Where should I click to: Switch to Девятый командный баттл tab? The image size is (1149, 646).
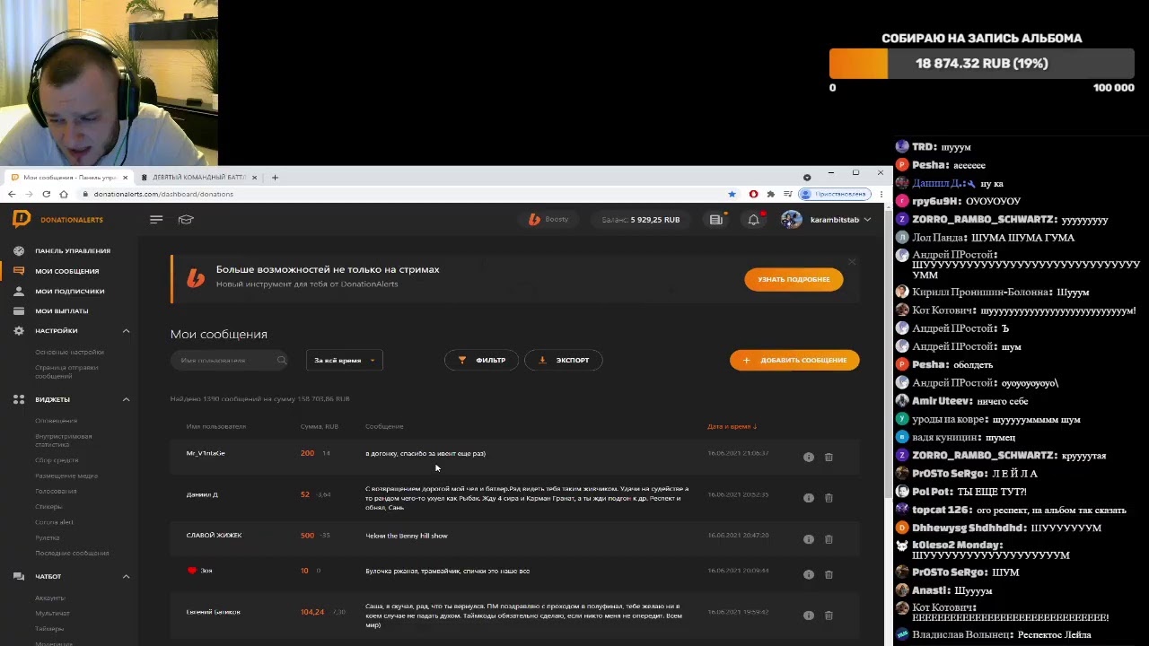[199, 177]
